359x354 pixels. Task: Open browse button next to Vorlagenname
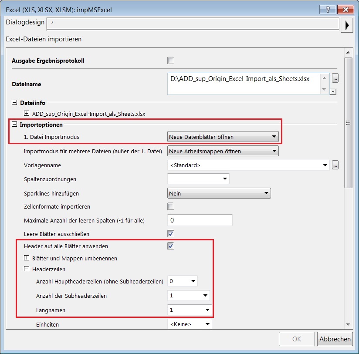point(335,165)
